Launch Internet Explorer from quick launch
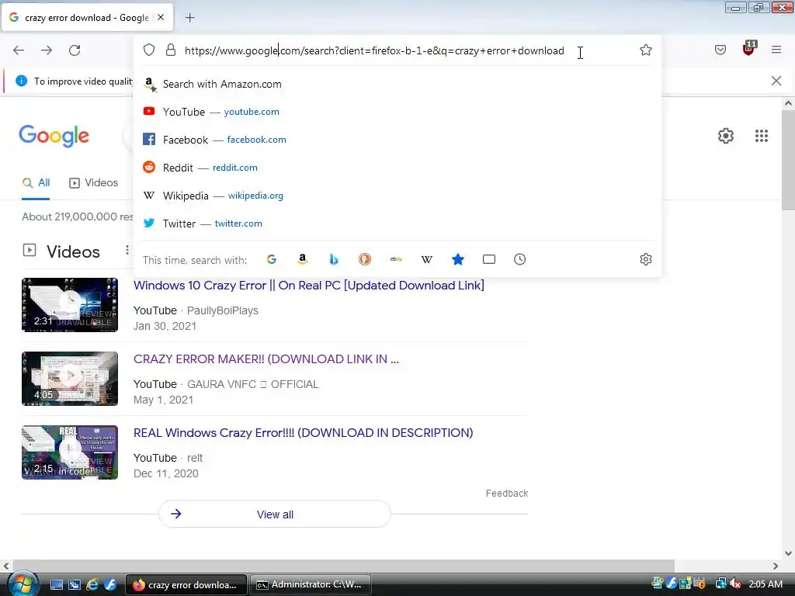Viewport: 795px width, 596px height. click(x=92, y=585)
